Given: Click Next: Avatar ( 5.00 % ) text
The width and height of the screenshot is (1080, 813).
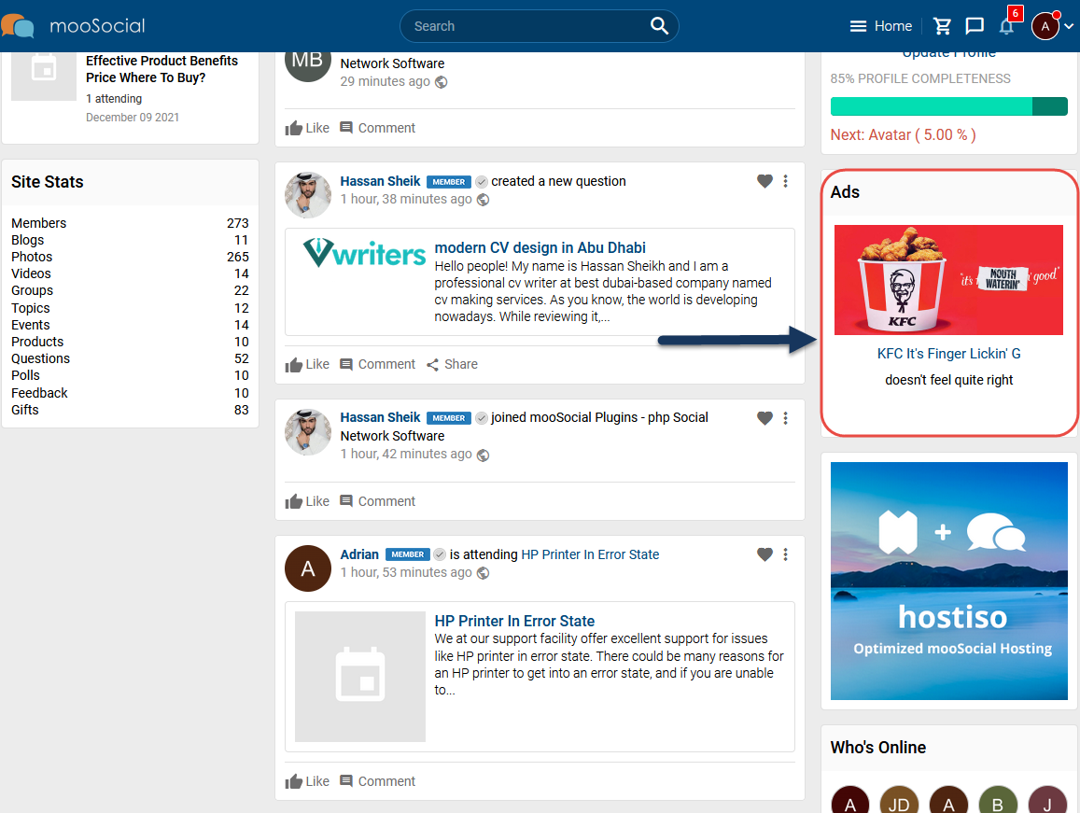Looking at the screenshot, I should [903, 135].
